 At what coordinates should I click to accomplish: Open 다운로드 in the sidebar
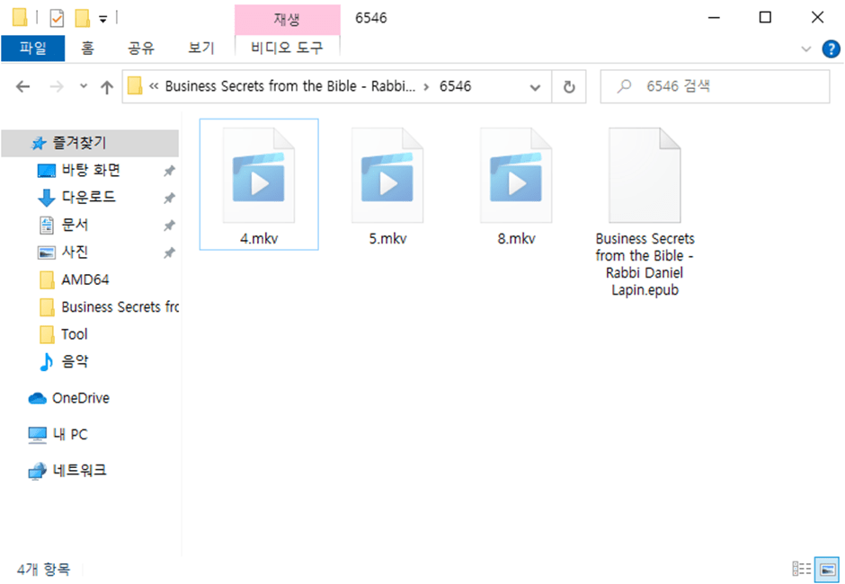tap(90, 198)
